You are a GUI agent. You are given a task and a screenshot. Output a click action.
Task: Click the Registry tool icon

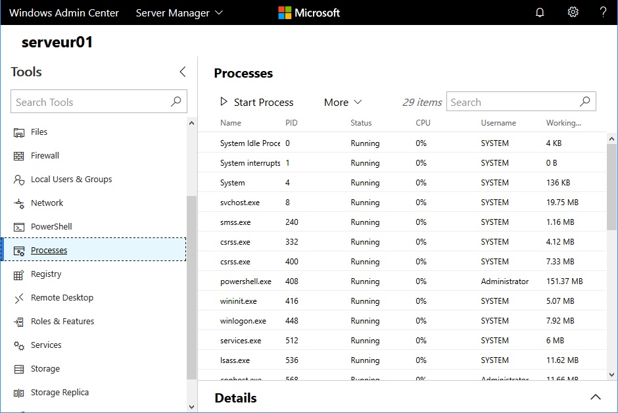(x=18, y=275)
